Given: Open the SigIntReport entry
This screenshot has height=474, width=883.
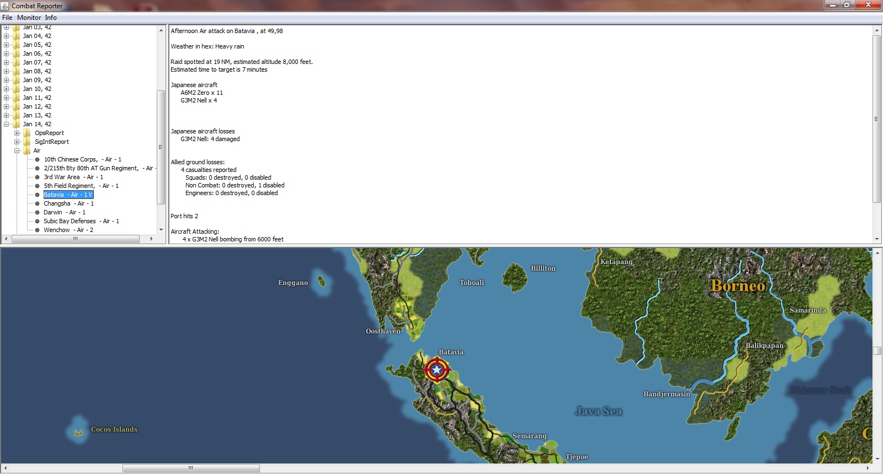Looking at the screenshot, I should pyautogui.click(x=51, y=142).
